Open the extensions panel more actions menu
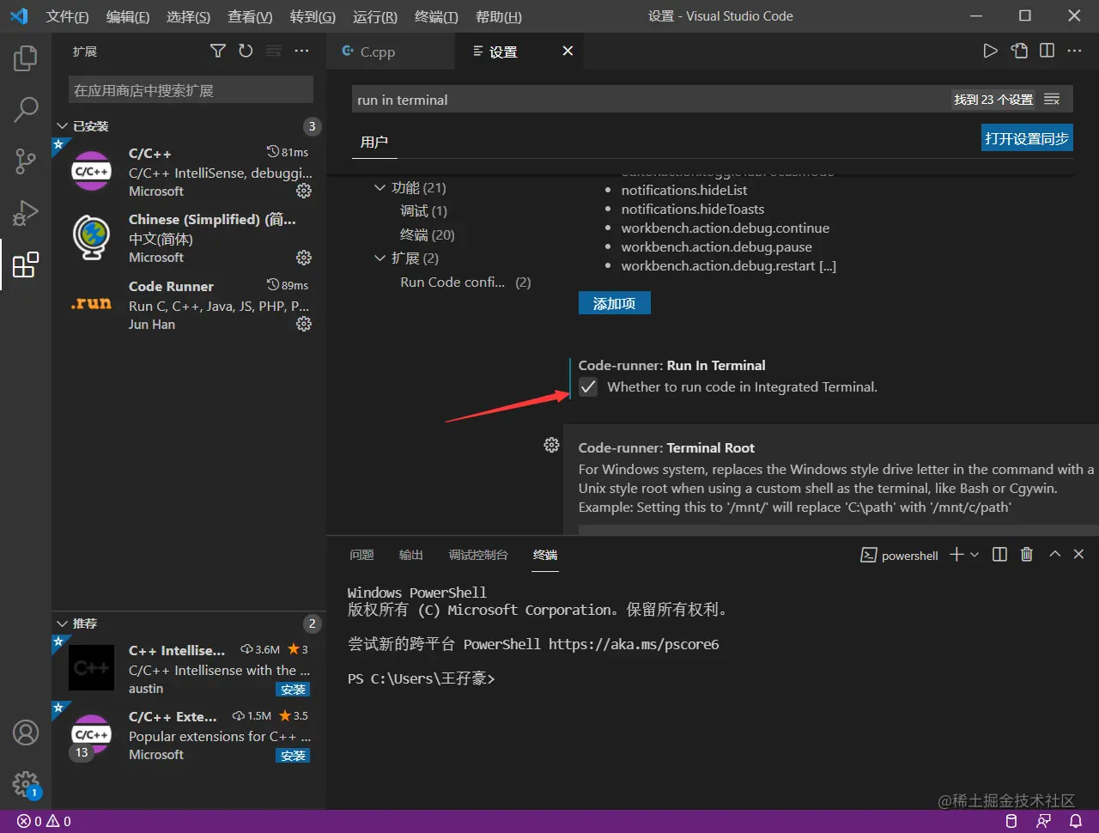 pos(301,52)
